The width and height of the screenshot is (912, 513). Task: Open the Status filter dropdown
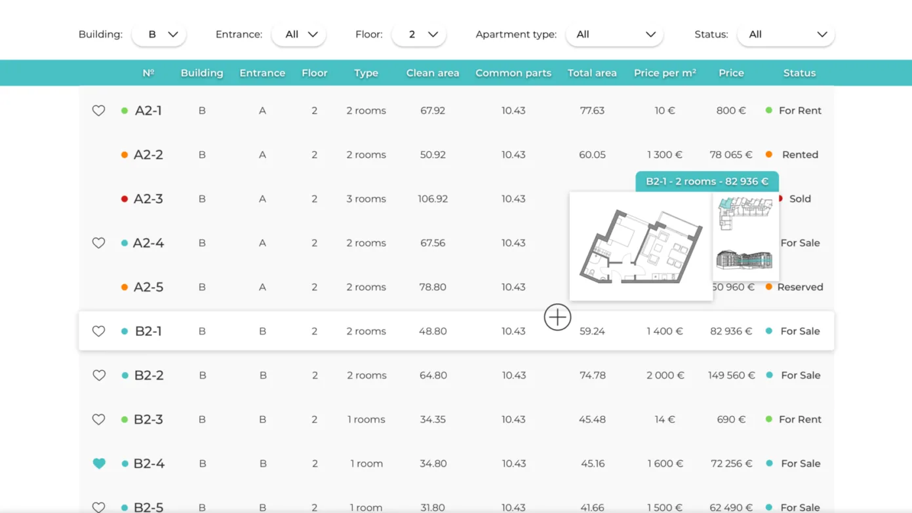(x=785, y=34)
